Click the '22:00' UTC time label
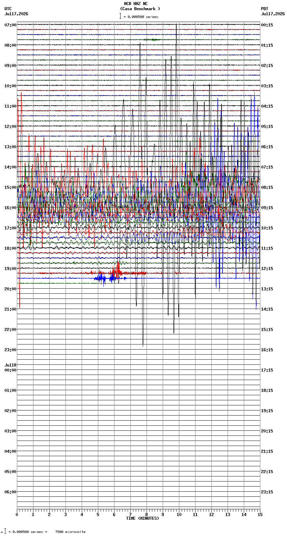 point(10,330)
